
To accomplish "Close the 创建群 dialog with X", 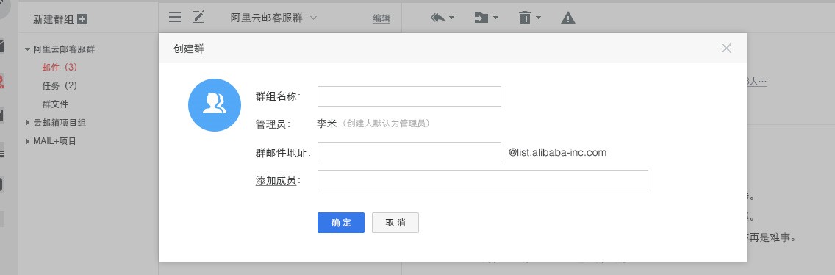I will pos(725,49).
